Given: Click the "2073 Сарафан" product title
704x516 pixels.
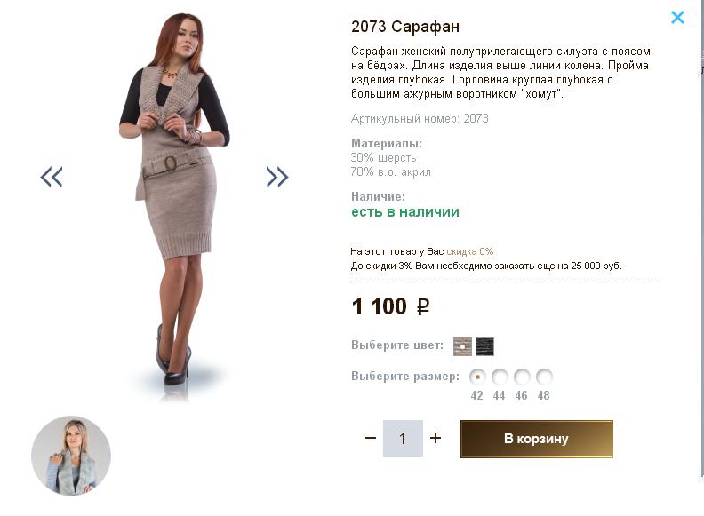Looking at the screenshot, I should pos(405,27).
